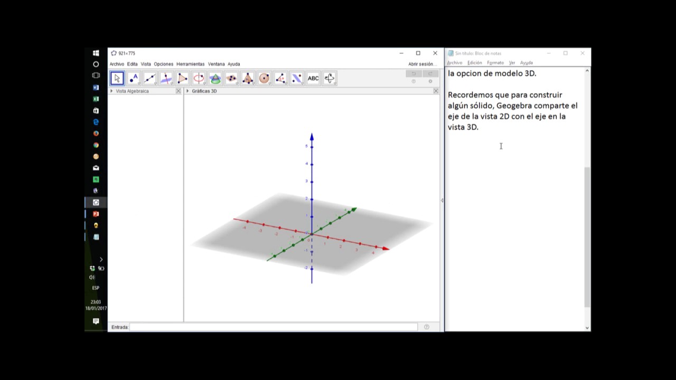Open the Formato menu in Bloc de notas
This screenshot has height=380, width=676.
[x=495, y=63]
